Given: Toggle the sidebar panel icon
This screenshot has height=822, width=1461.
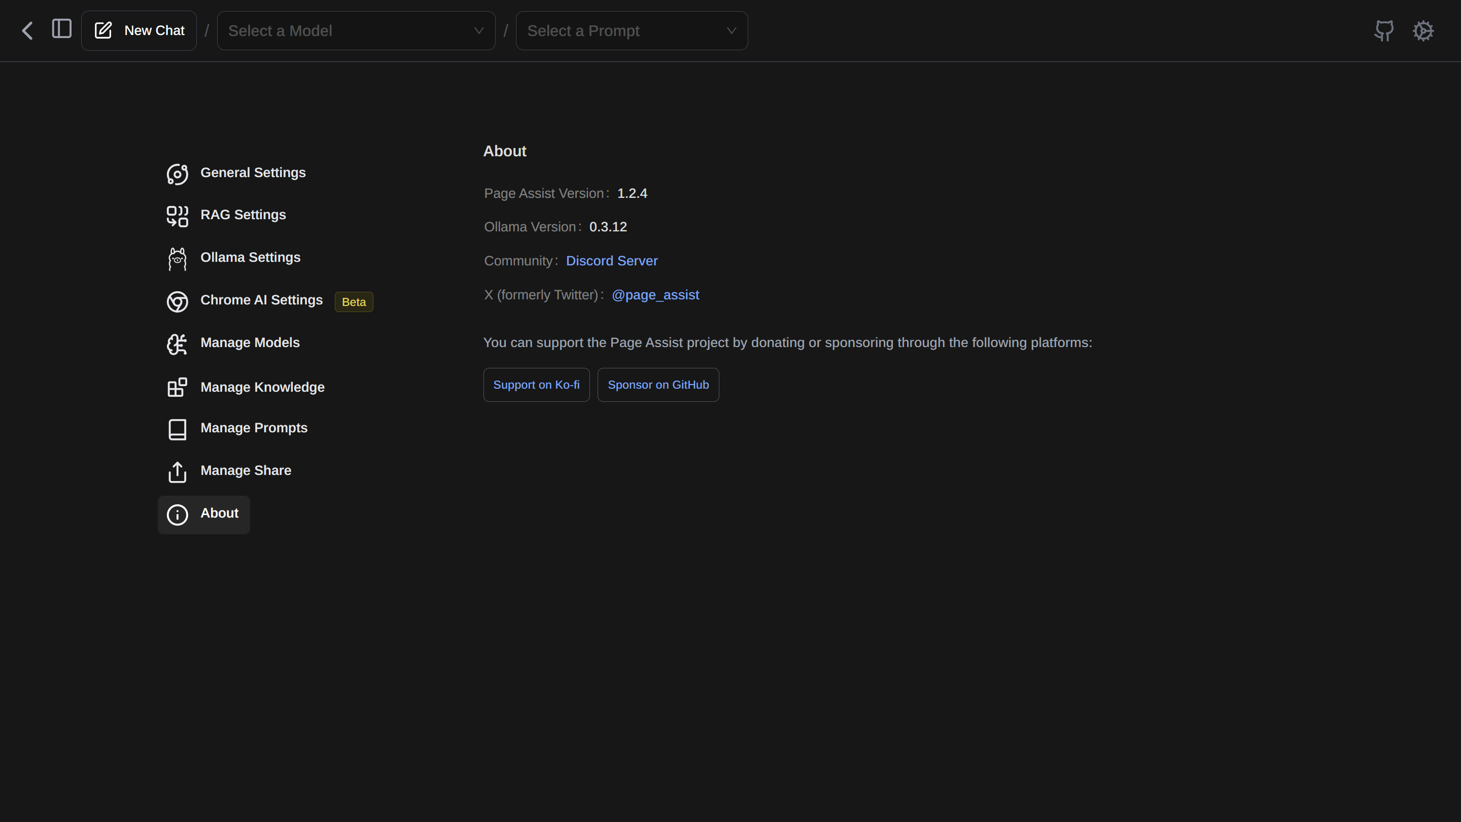Looking at the screenshot, I should click(61, 29).
